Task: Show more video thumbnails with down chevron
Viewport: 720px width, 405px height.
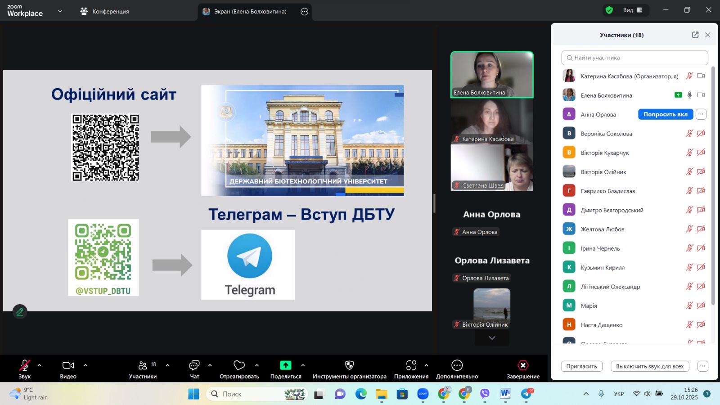Action: 492,338
